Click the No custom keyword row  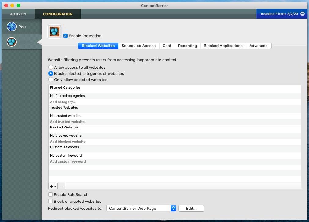point(175,156)
